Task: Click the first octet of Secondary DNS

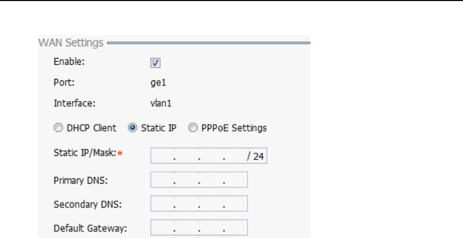Action: tap(163, 204)
